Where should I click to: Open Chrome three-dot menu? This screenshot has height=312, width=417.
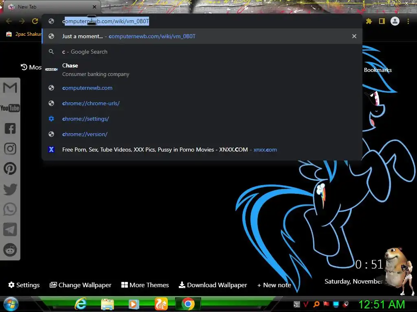pyautogui.click(x=408, y=21)
